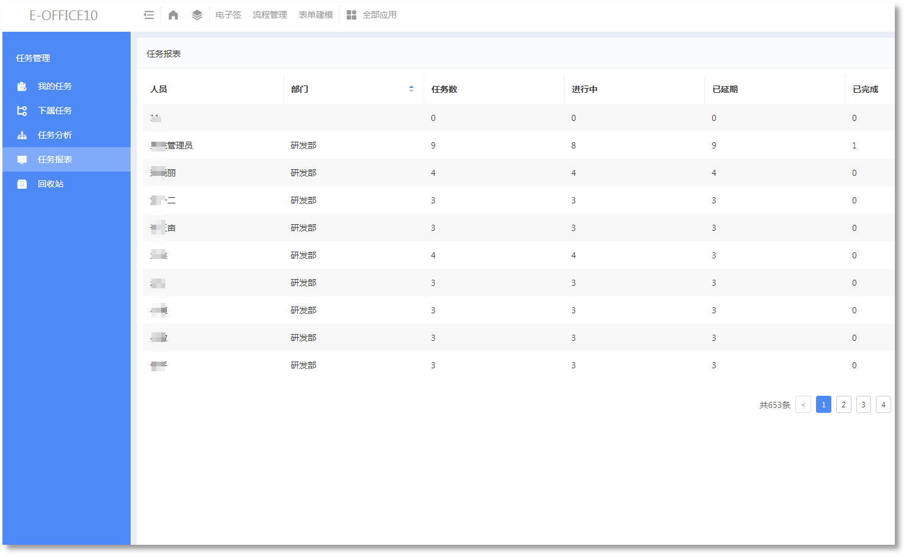Click the 任务分析 chart icon

click(x=22, y=135)
